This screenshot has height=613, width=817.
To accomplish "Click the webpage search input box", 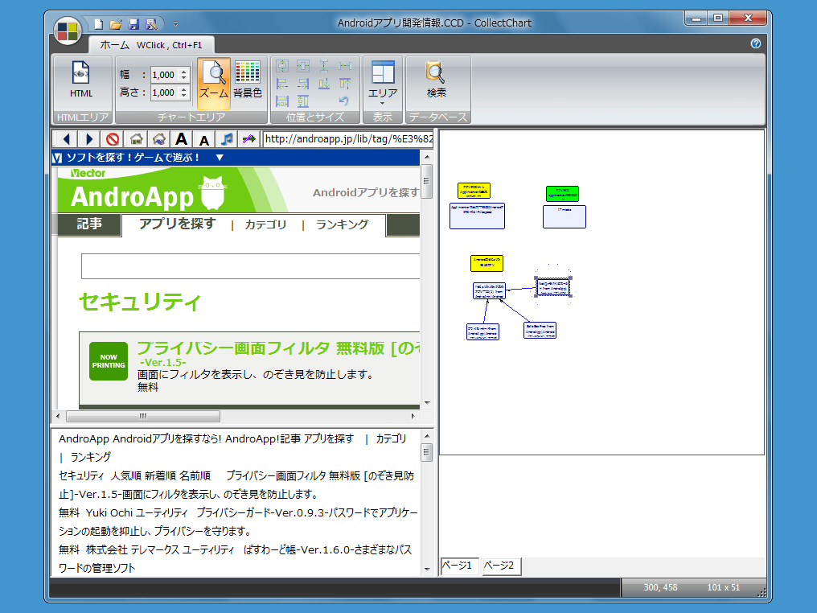I will click(251, 266).
